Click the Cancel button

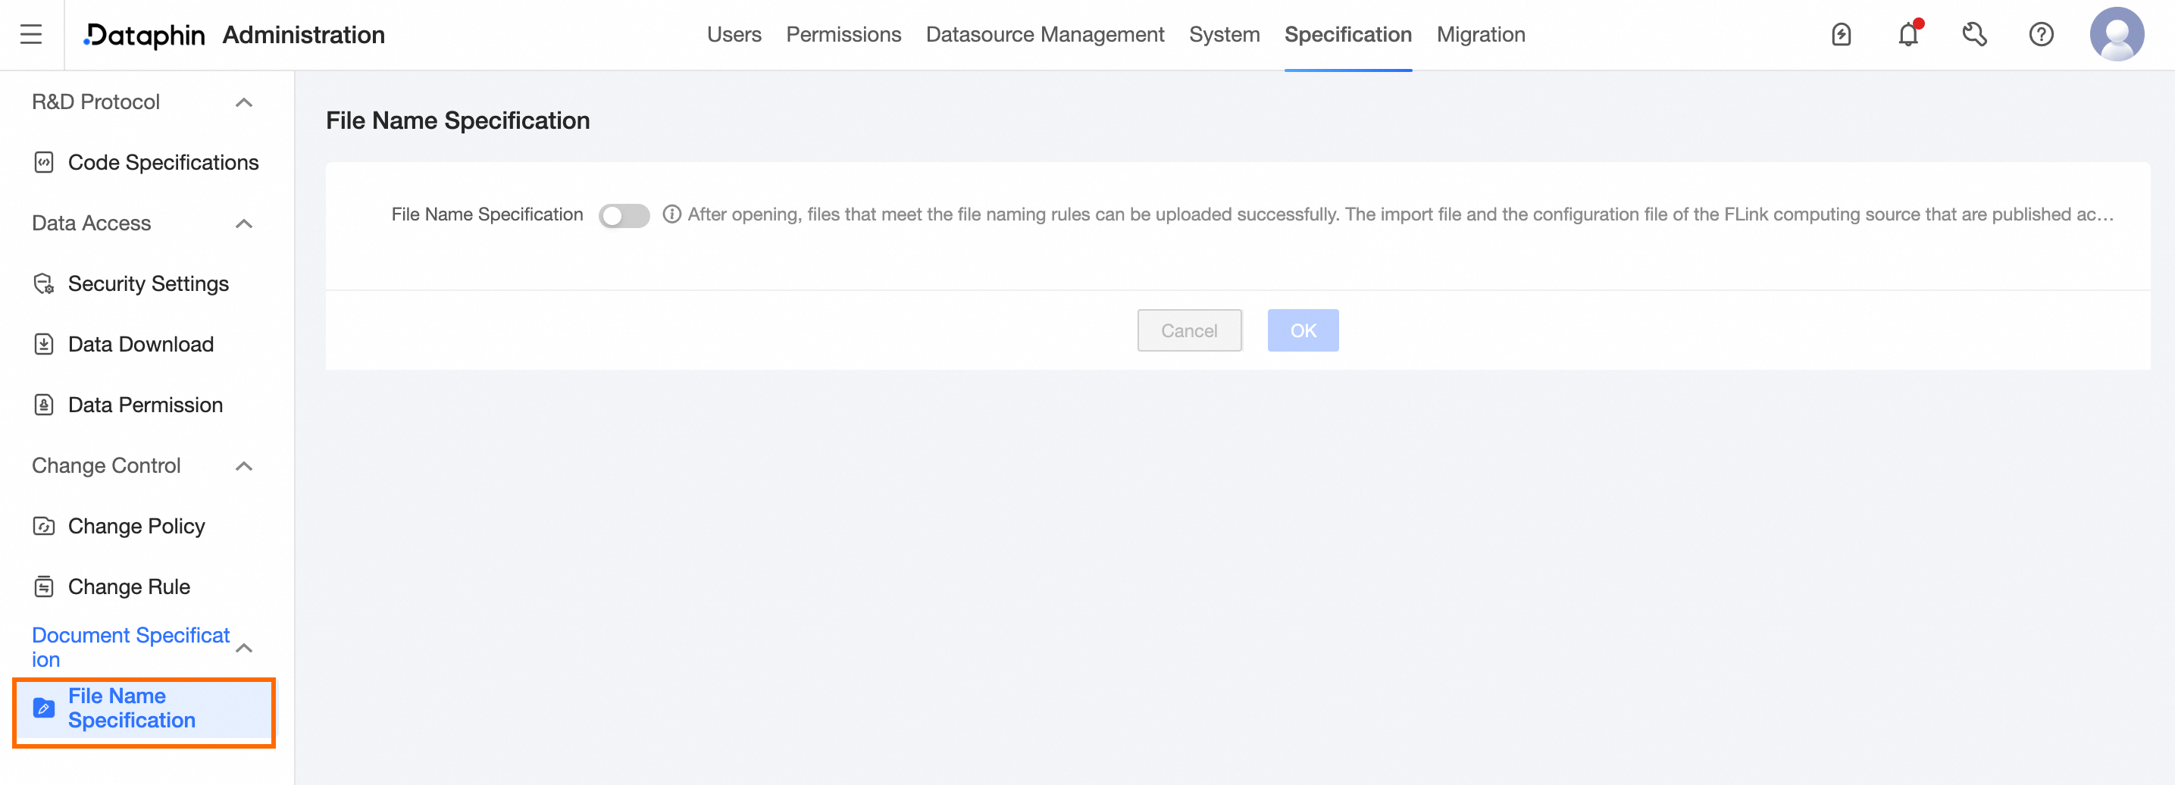(1189, 330)
